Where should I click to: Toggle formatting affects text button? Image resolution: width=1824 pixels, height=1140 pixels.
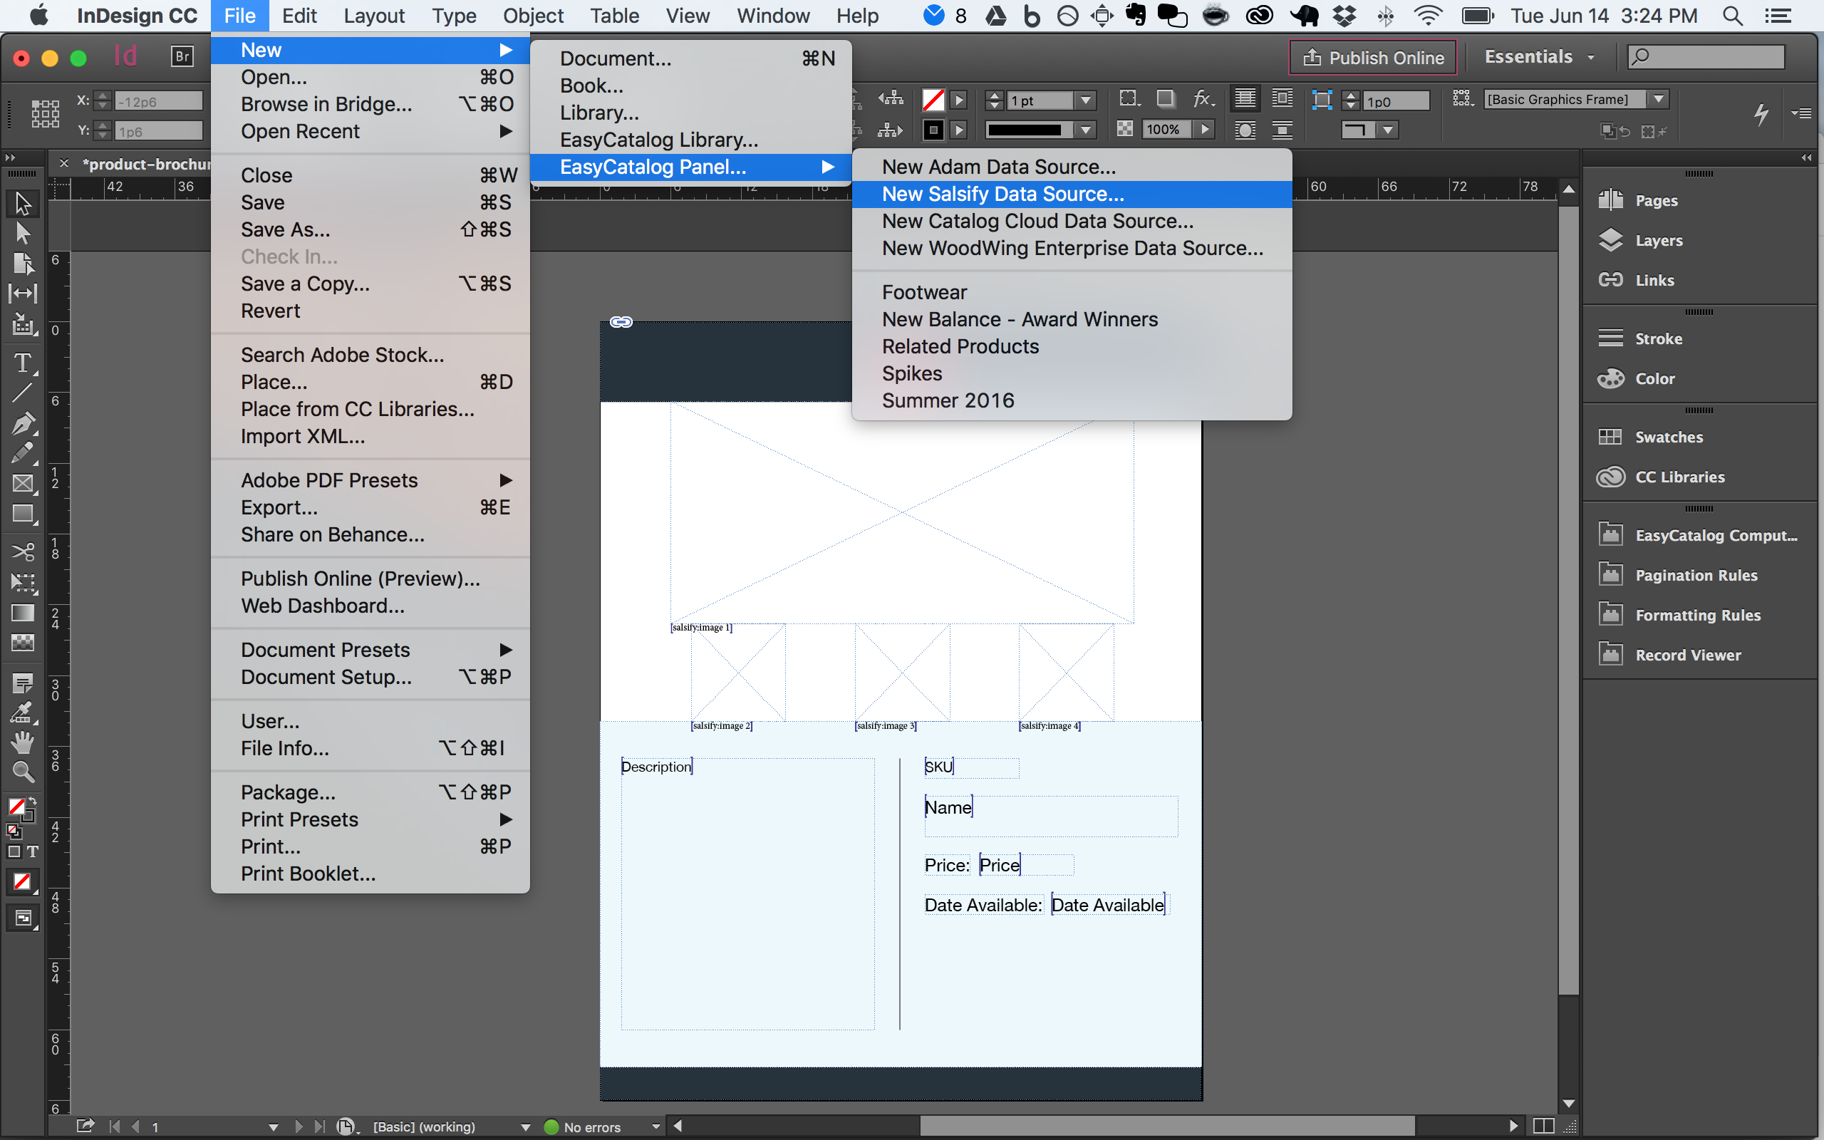click(32, 852)
